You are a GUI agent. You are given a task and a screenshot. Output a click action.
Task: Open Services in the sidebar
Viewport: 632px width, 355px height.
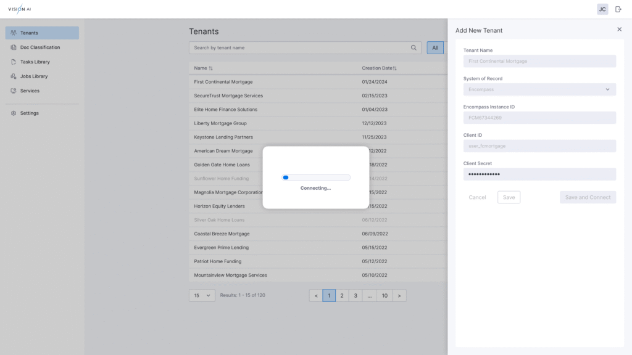click(30, 91)
